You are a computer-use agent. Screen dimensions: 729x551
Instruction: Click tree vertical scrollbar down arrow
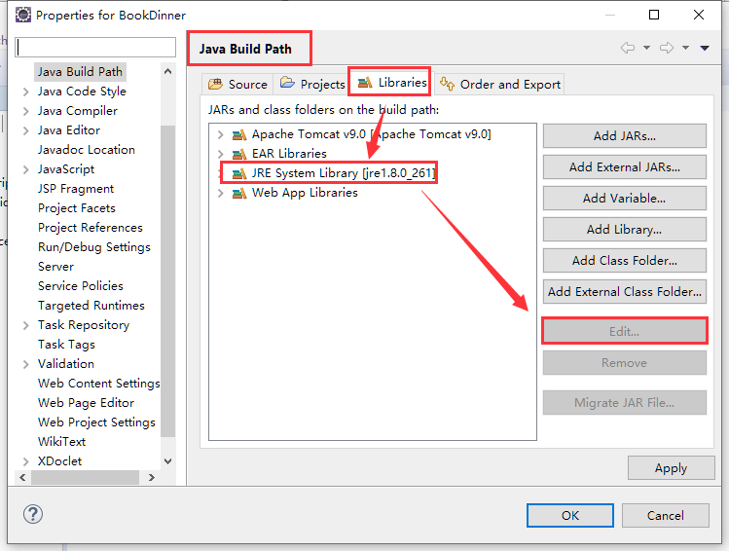(167, 461)
